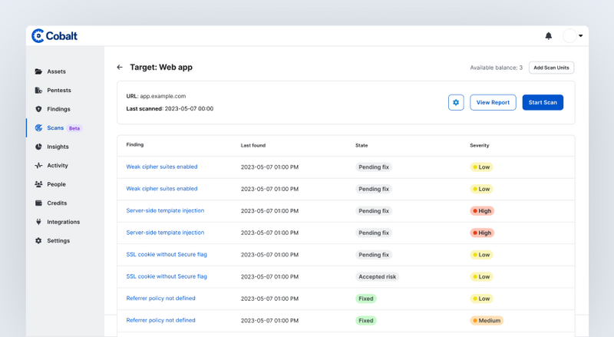Click Fixed badge in Medium severity row

[366, 321]
